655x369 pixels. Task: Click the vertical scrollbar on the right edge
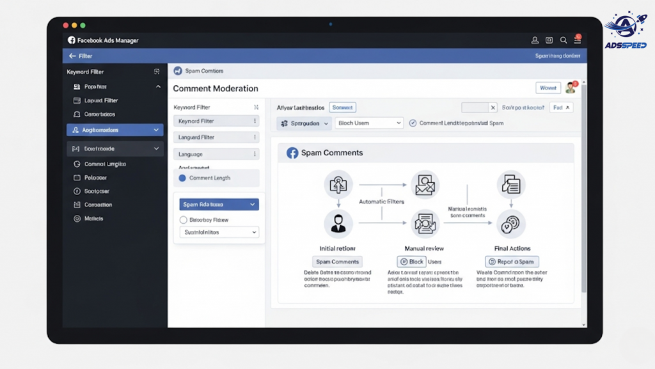click(x=583, y=192)
